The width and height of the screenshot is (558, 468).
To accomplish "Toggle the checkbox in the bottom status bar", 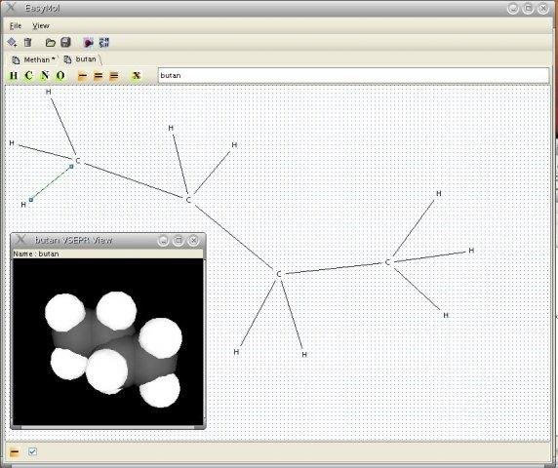I will [x=32, y=451].
